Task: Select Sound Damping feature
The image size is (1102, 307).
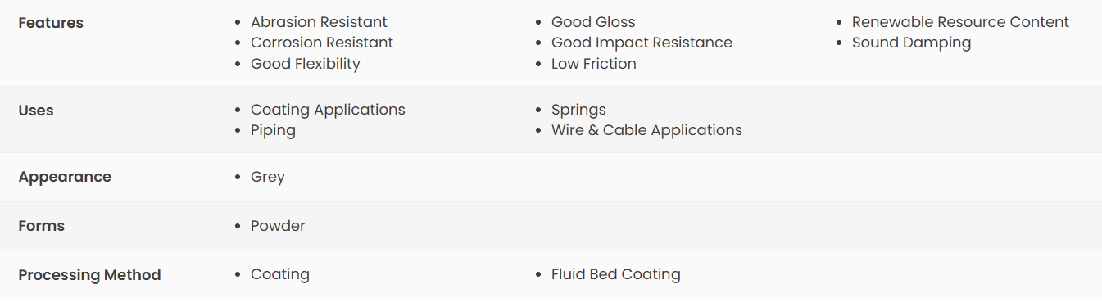Action: click(x=911, y=43)
